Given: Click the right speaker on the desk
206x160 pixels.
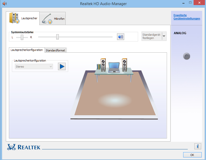Looking at the screenshot, I should tap(124, 65).
